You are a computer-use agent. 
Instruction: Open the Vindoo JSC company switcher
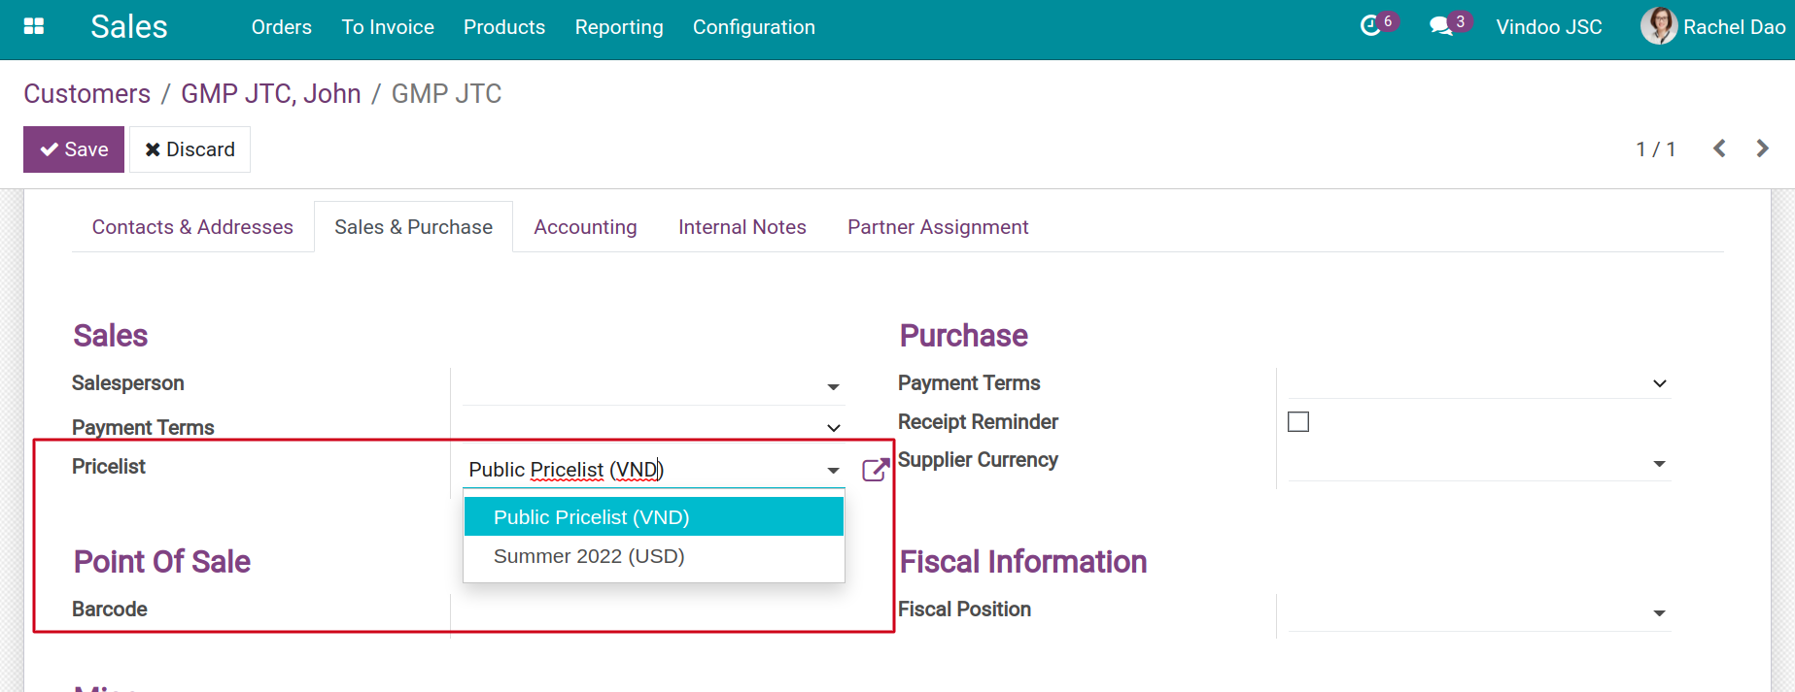point(1549,27)
